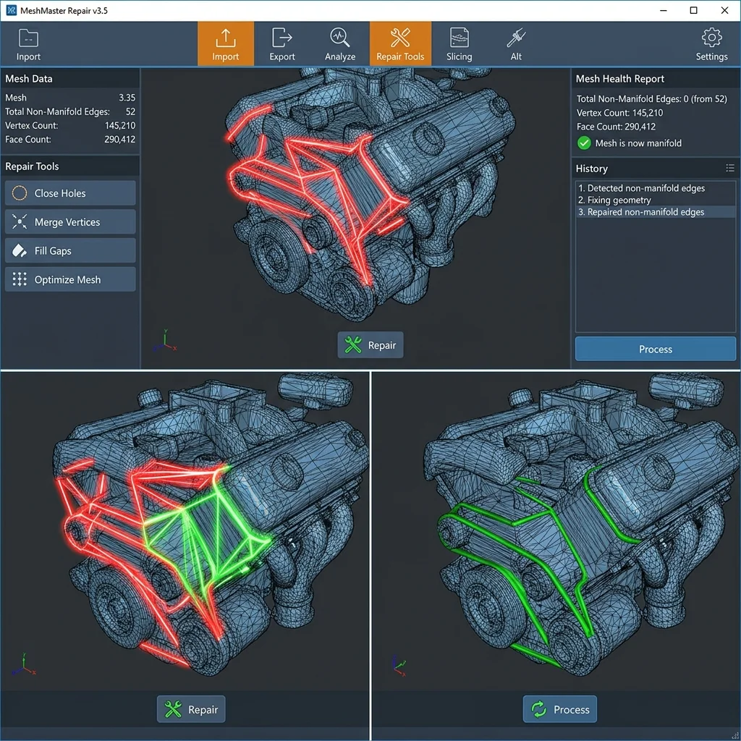Click the Optimize Mesh button

(70, 279)
